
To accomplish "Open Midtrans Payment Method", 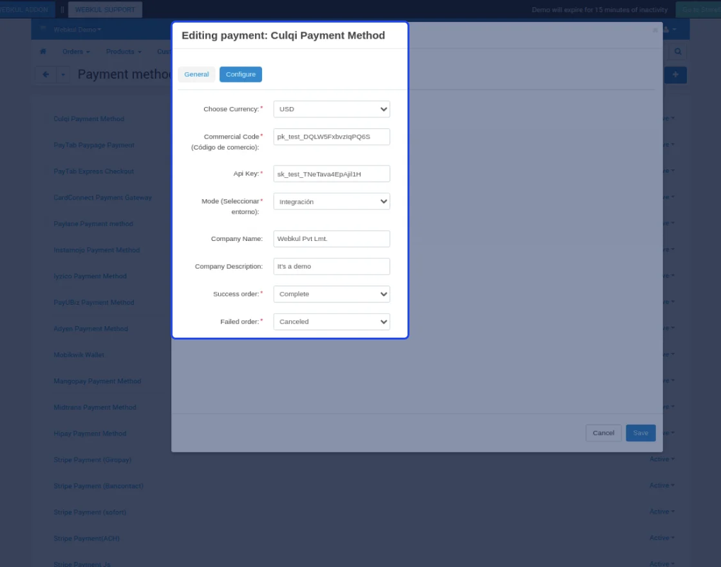I will pos(95,407).
